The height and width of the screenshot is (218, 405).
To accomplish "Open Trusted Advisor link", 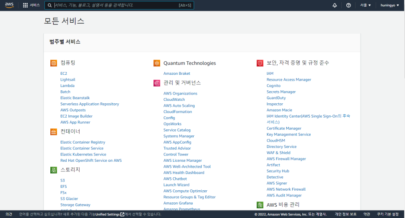I will tap(177, 148).
